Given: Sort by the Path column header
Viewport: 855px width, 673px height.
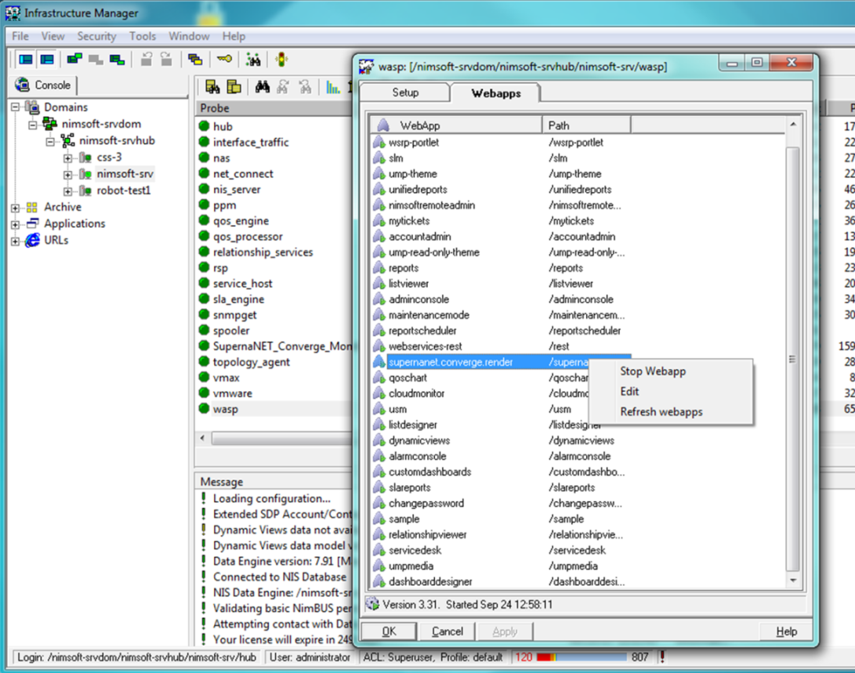Looking at the screenshot, I should tap(587, 125).
